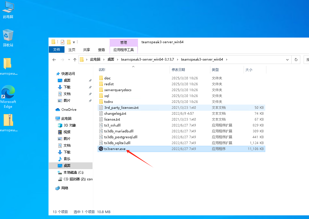
Task: Select the ts3db_postgresql.dll file icon
Action: (x=101, y=137)
